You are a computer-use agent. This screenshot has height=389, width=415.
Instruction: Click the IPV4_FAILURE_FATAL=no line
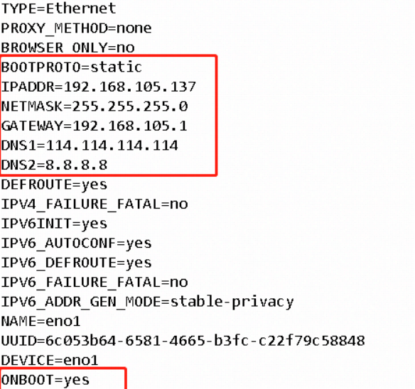coord(95,204)
